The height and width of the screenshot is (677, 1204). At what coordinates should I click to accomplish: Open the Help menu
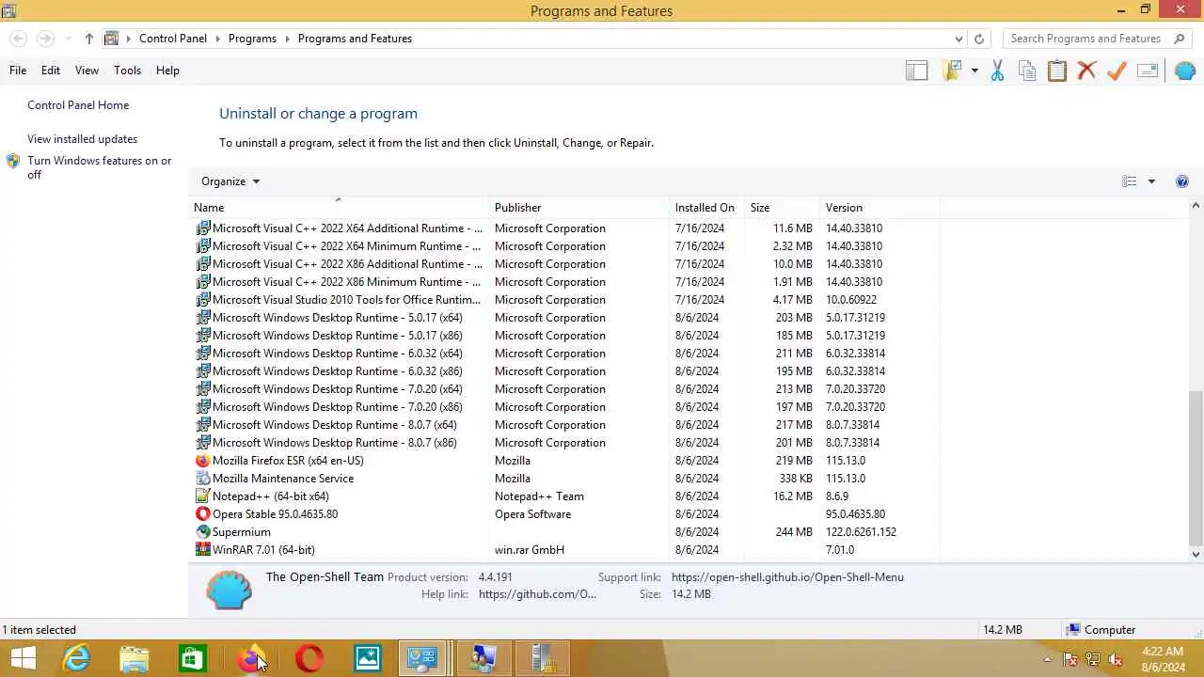167,71
